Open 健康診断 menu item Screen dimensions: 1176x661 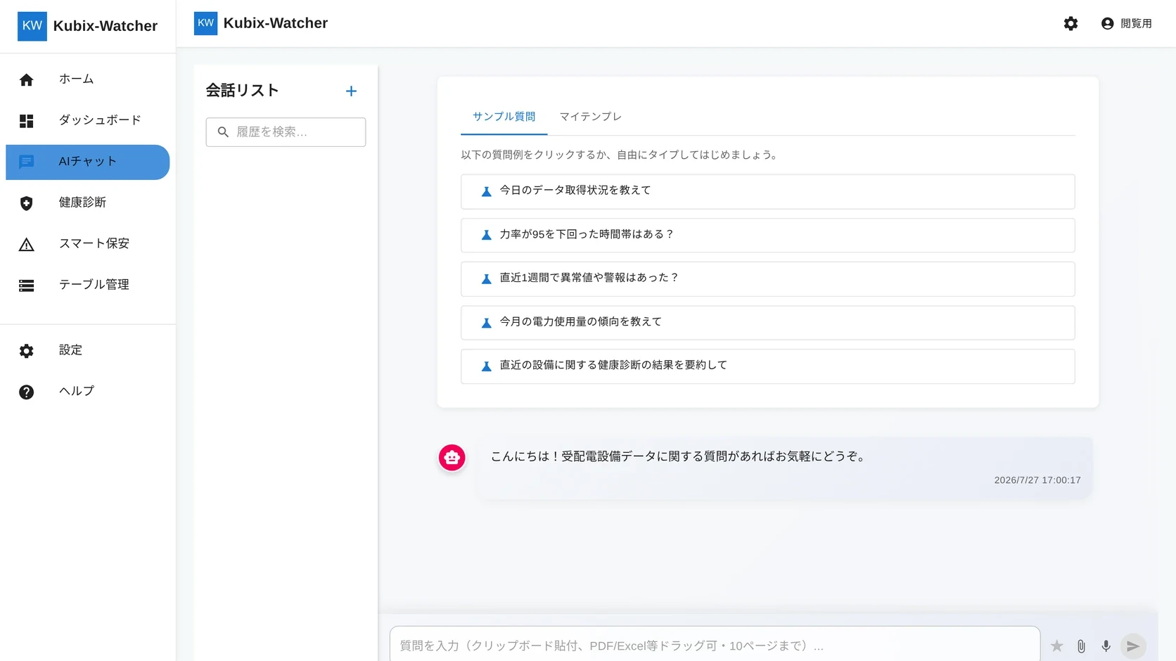pyautogui.click(x=88, y=203)
